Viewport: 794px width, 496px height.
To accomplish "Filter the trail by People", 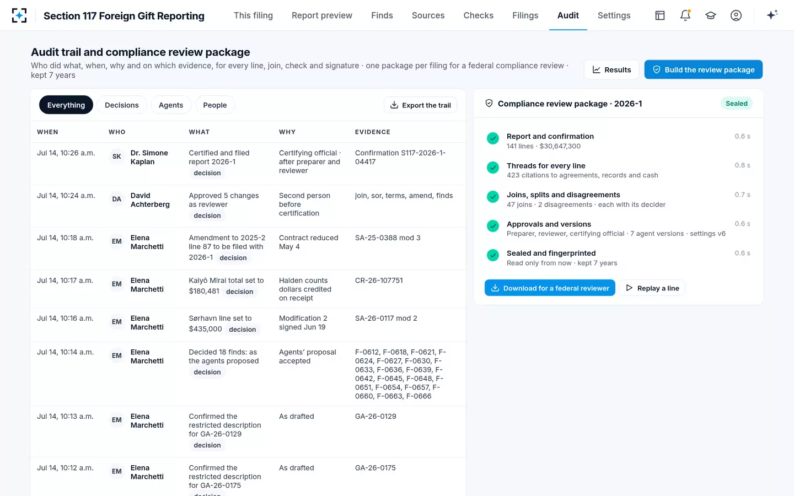I will (x=215, y=105).
